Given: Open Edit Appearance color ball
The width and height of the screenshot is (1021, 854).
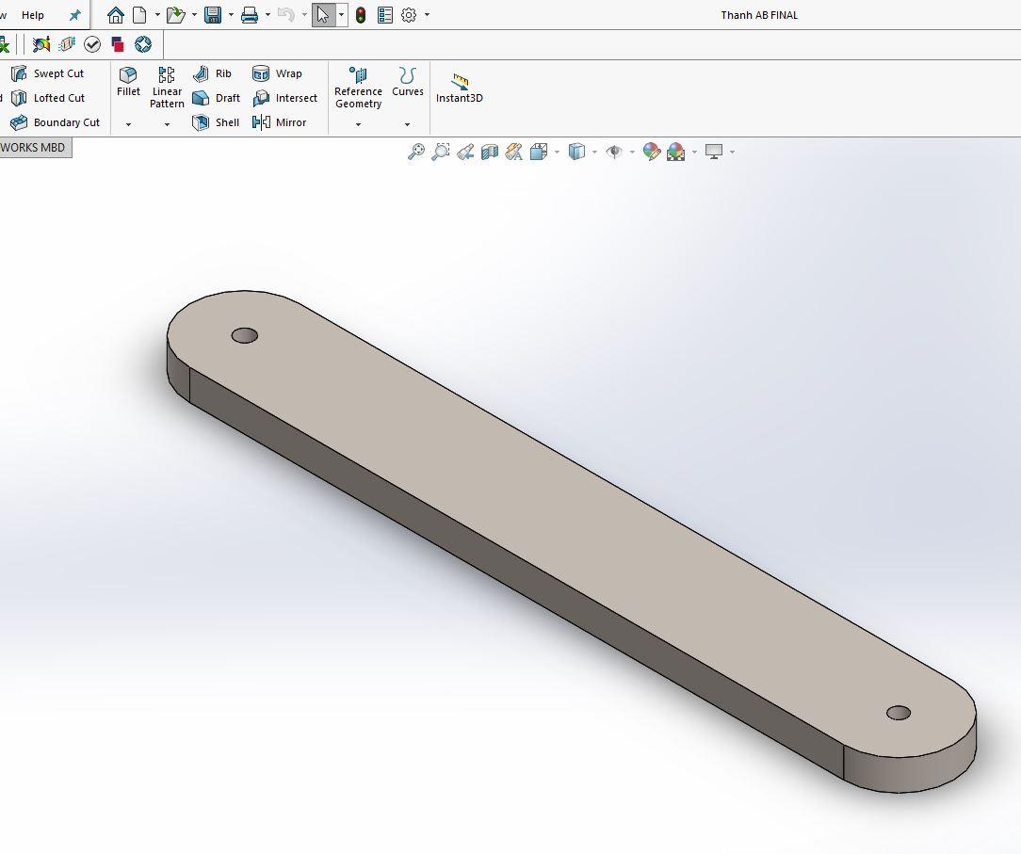Looking at the screenshot, I should tap(651, 152).
